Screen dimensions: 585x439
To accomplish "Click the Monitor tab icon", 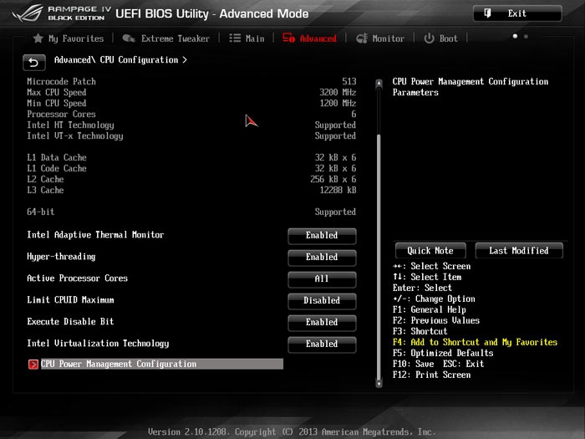I will 362,38.
